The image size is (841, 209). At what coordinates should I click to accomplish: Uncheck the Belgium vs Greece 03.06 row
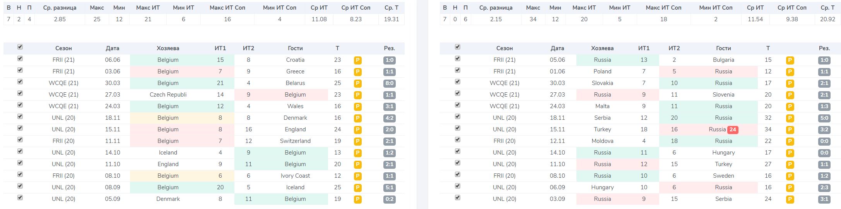pyautogui.click(x=20, y=70)
